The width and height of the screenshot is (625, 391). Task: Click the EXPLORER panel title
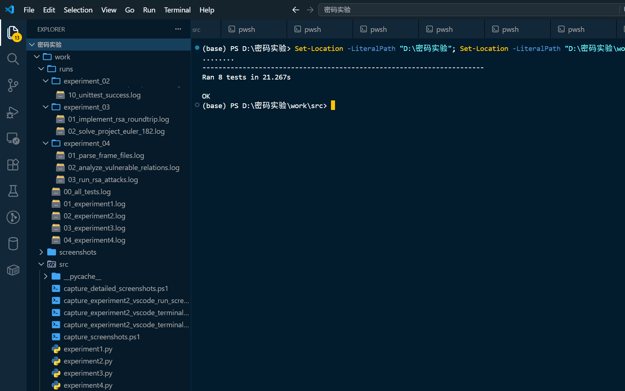(x=51, y=29)
